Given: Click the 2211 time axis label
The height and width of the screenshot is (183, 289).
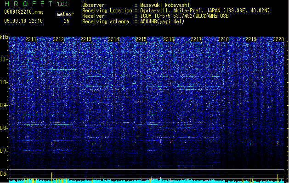Looking at the screenshot, I should [x=31, y=39].
